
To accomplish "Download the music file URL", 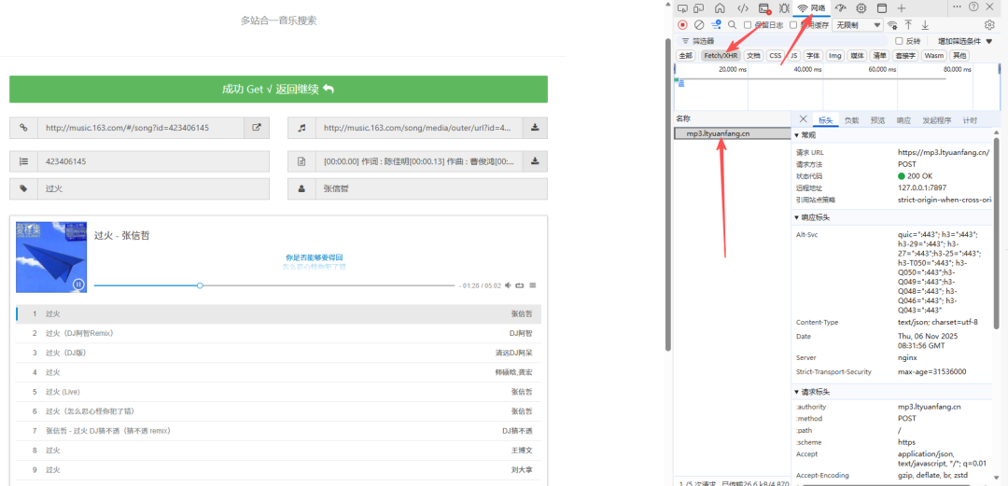I will point(535,128).
